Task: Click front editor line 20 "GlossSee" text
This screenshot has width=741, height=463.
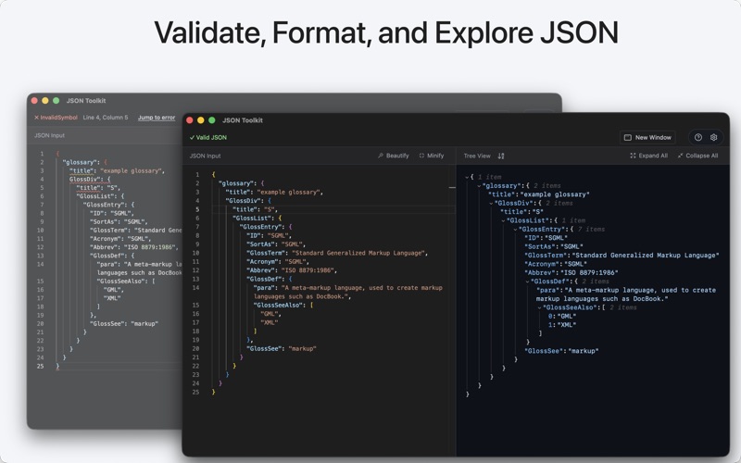Action: pos(264,349)
